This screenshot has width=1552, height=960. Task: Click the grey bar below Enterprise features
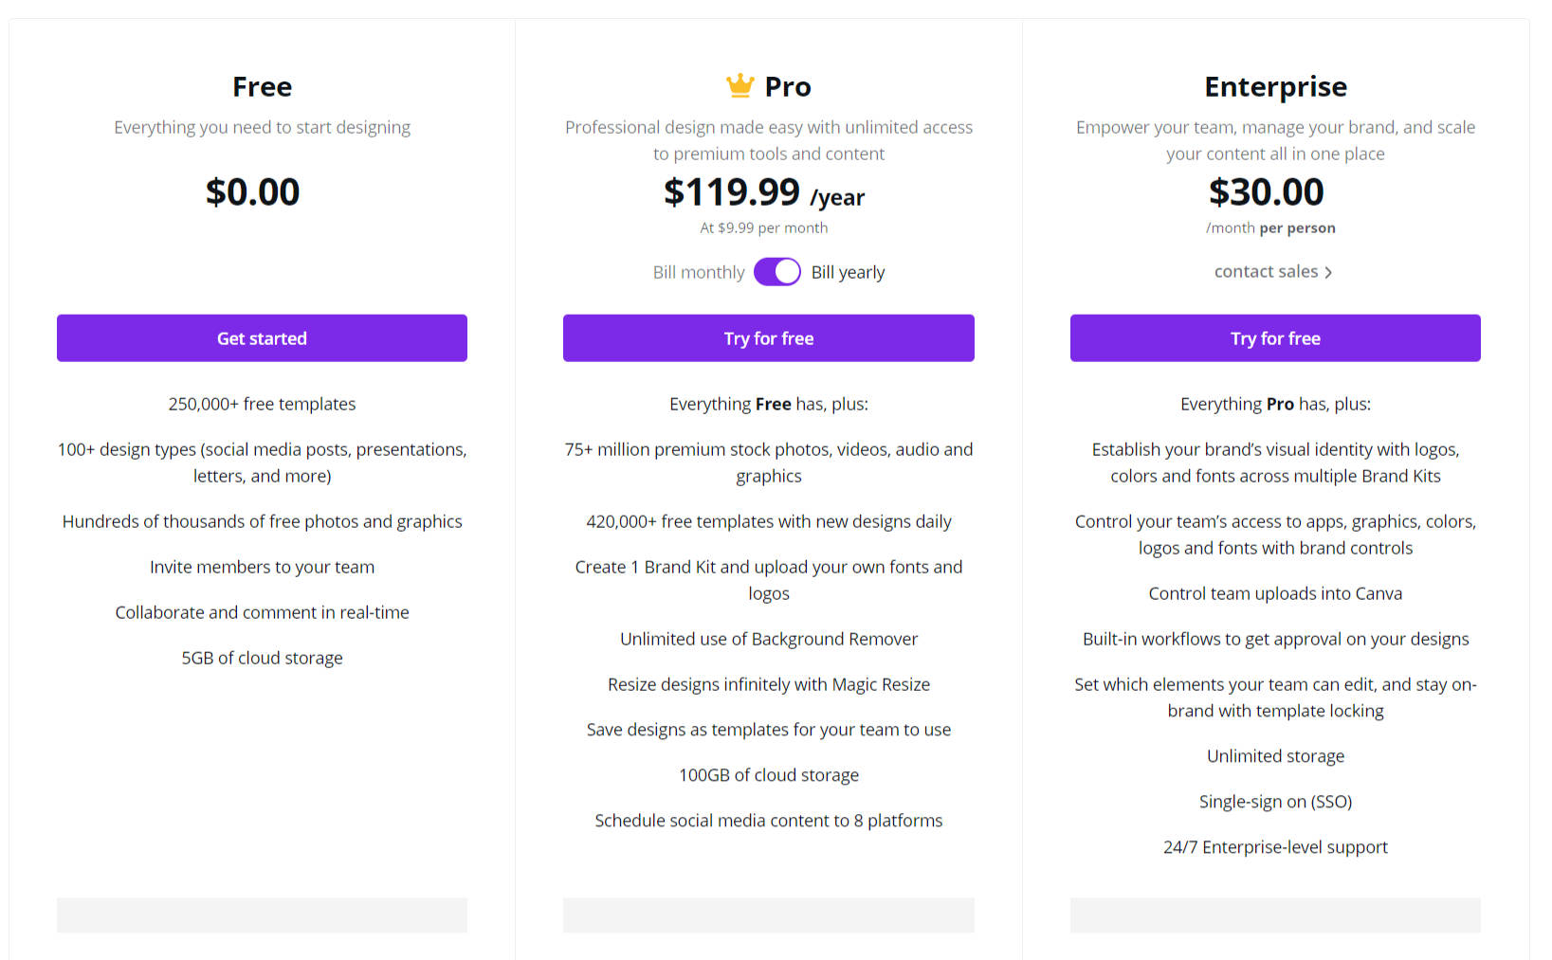point(1275,915)
